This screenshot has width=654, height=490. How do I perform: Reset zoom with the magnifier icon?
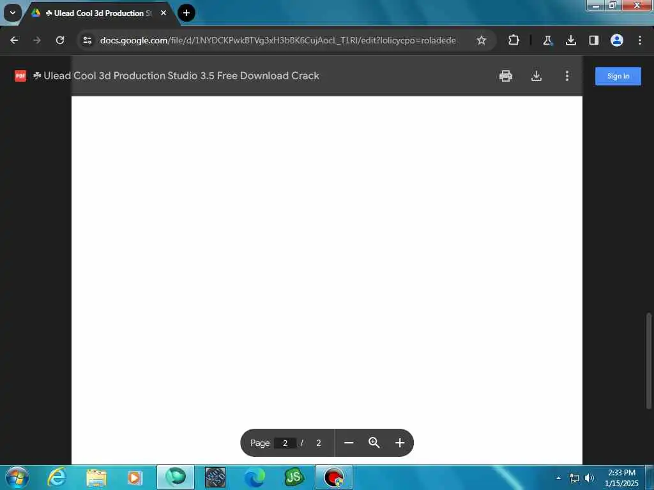pyautogui.click(x=374, y=443)
